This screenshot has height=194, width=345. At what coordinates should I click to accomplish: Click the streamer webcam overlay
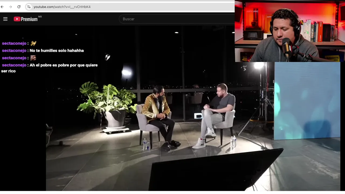click(290, 31)
